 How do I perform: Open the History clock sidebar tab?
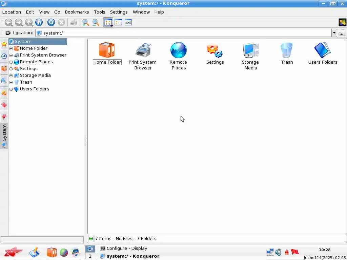[4, 56]
